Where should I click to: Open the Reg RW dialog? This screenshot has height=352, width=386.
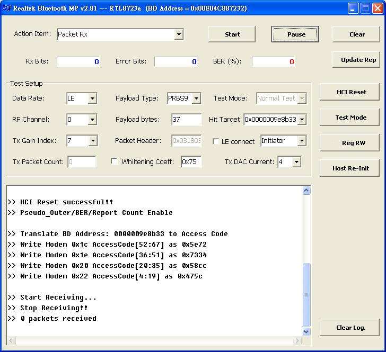pos(349,142)
